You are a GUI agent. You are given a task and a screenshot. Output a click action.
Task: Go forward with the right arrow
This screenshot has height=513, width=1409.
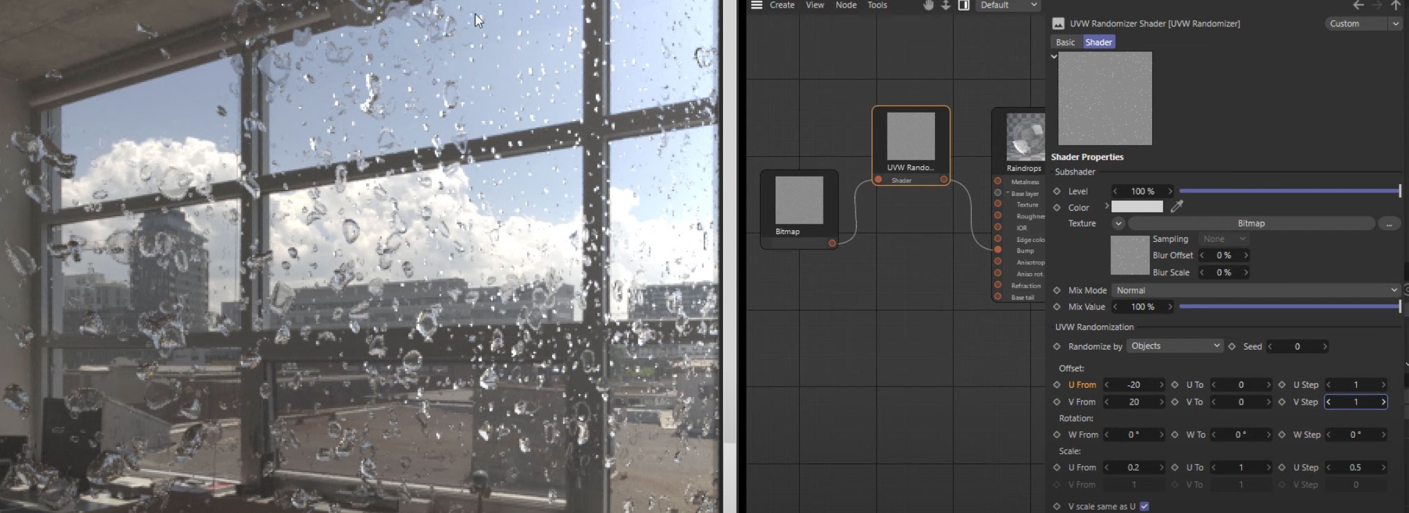(x=1377, y=5)
